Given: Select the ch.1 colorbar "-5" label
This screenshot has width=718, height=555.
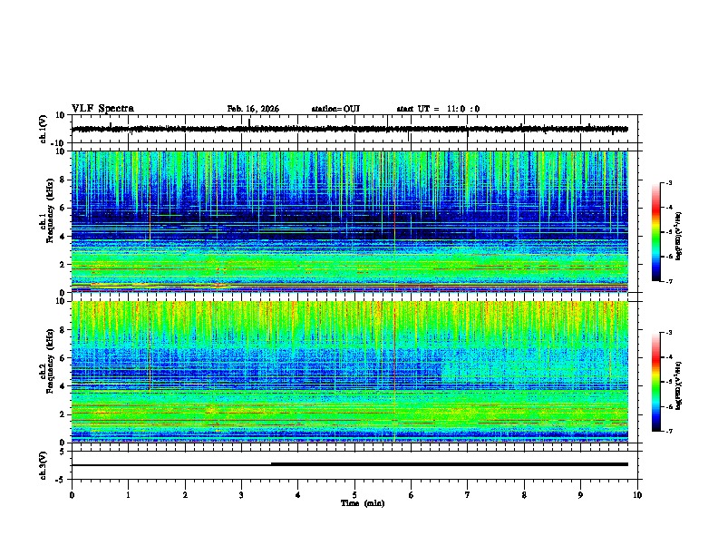Looking at the screenshot, I should (x=668, y=232).
